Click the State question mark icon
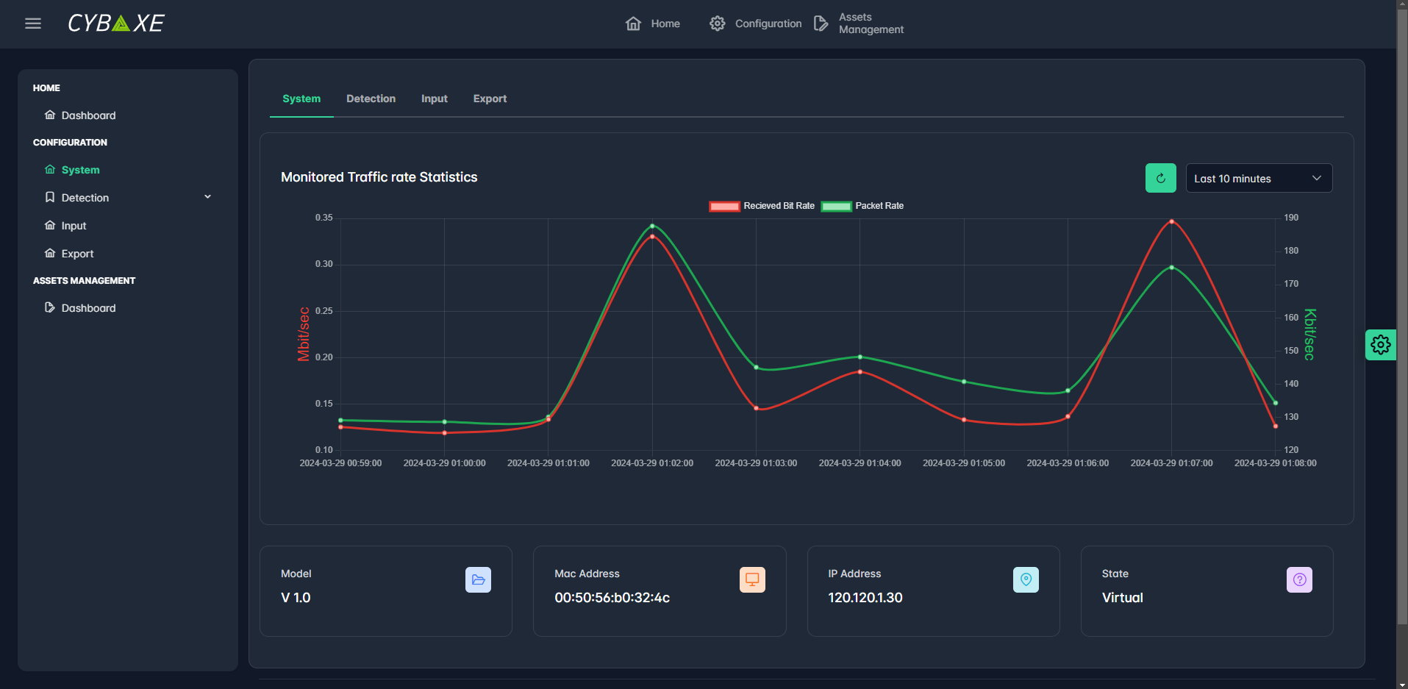This screenshot has height=689, width=1408. point(1299,579)
